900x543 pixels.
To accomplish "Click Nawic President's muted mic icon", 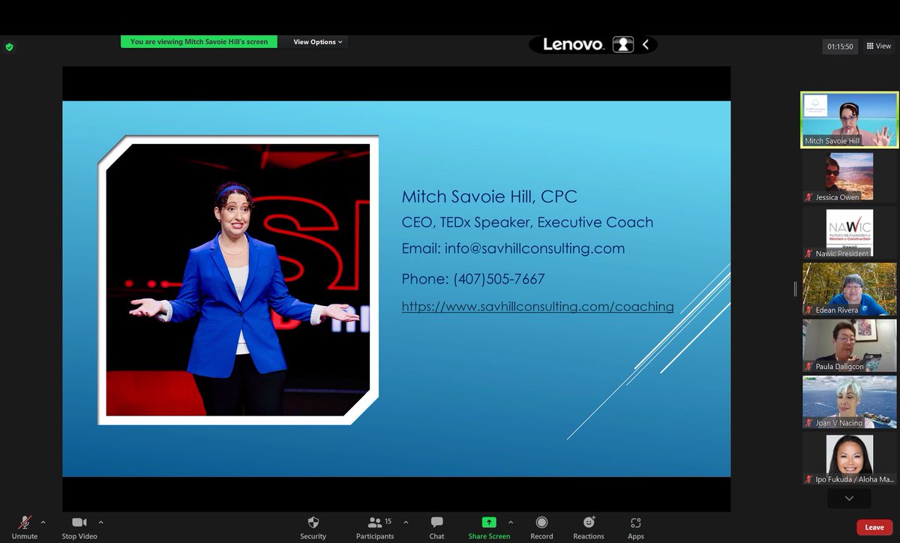I will [809, 253].
